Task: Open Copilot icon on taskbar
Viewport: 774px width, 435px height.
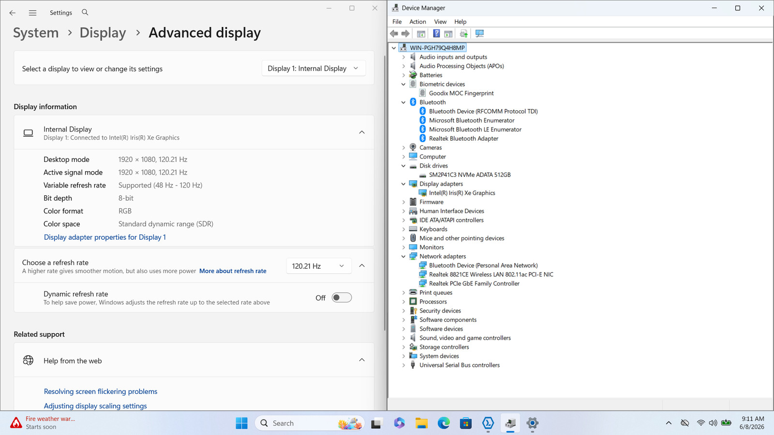Action: point(399,423)
